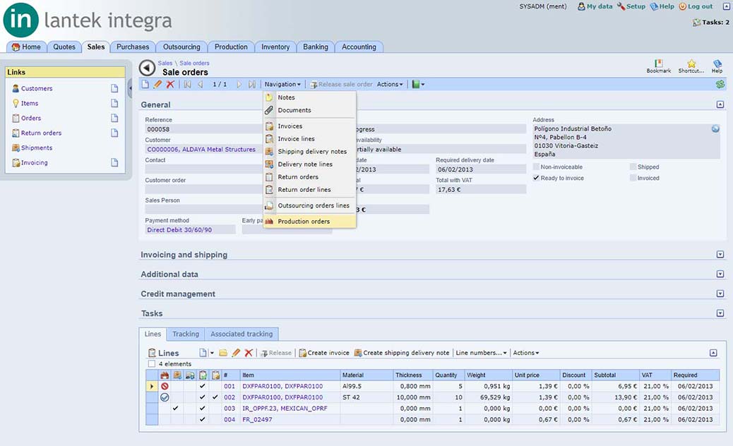Click Create invoice button
The height and width of the screenshot is (446, 733).
point(324,353)
